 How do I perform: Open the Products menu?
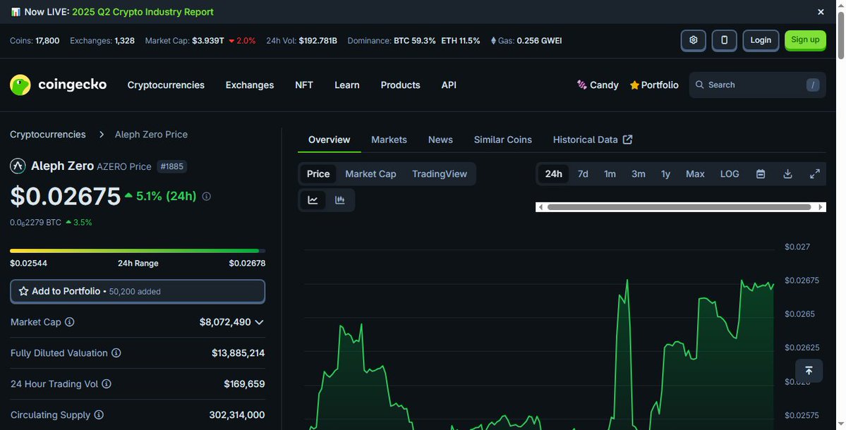tap(400, 85)
